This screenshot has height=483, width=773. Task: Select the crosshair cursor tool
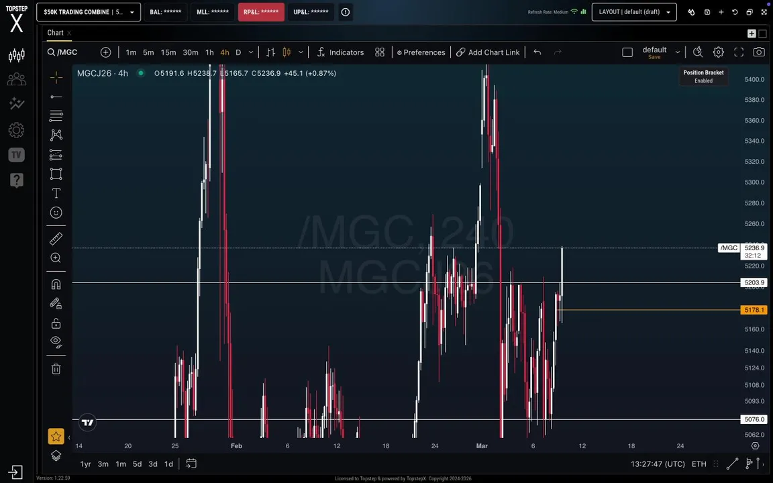click(x=56, y=77)
